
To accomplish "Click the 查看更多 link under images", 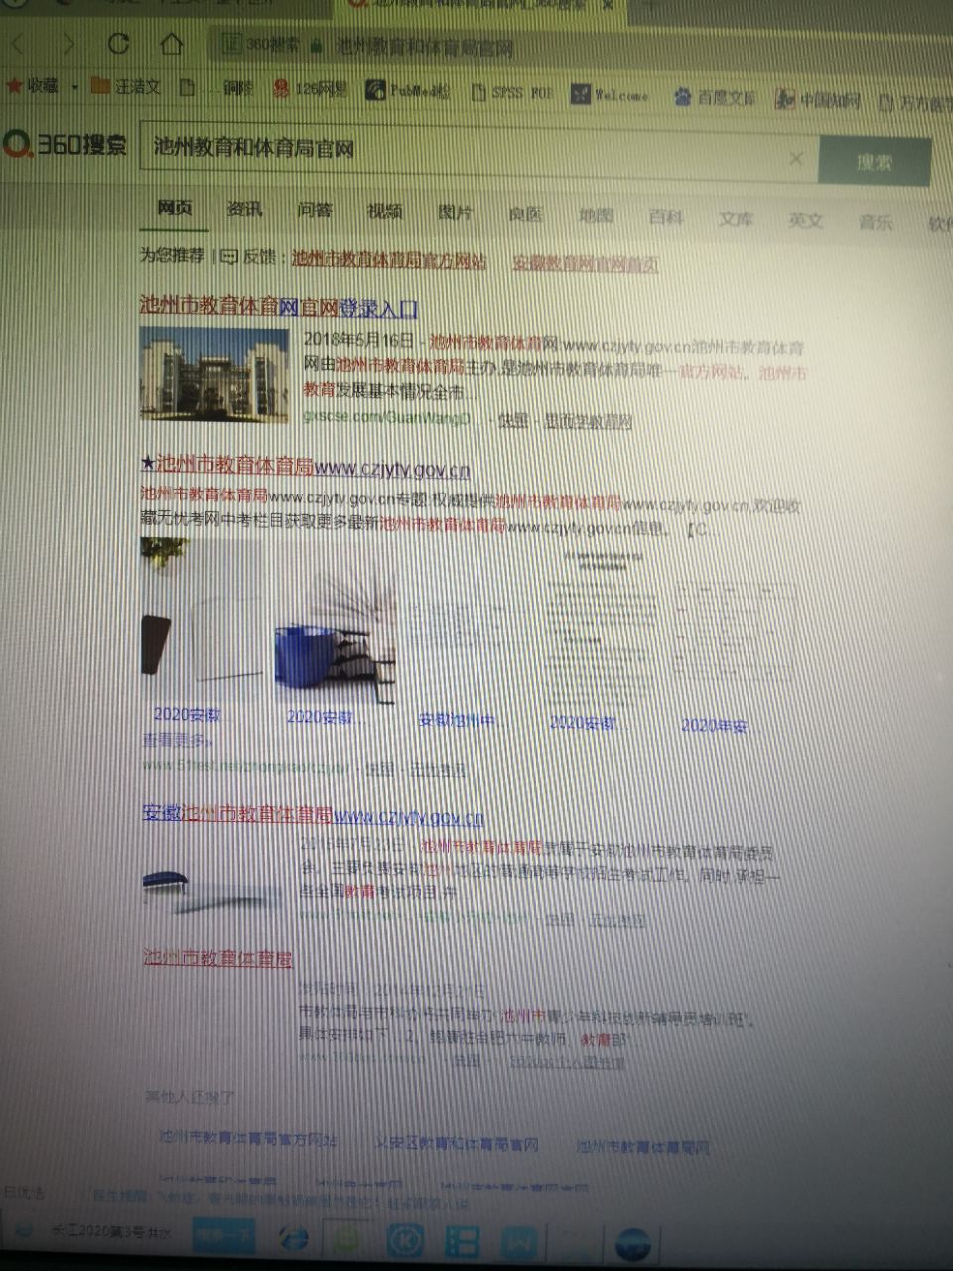I will point(178,740).
